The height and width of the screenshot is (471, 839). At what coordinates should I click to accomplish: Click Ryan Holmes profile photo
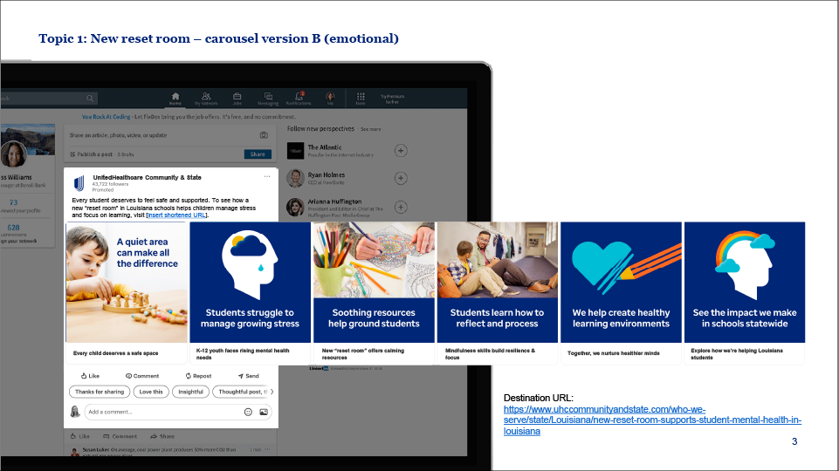[x=295, y=178]
